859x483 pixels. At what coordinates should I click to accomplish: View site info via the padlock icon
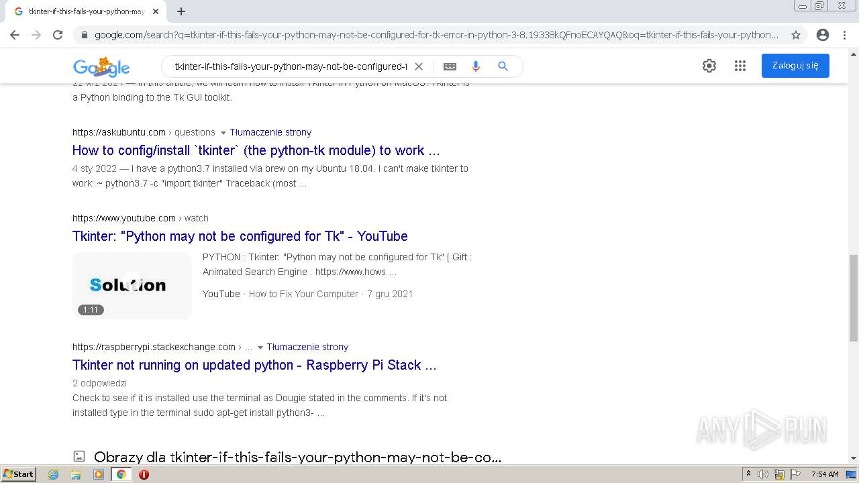(84, 35)
